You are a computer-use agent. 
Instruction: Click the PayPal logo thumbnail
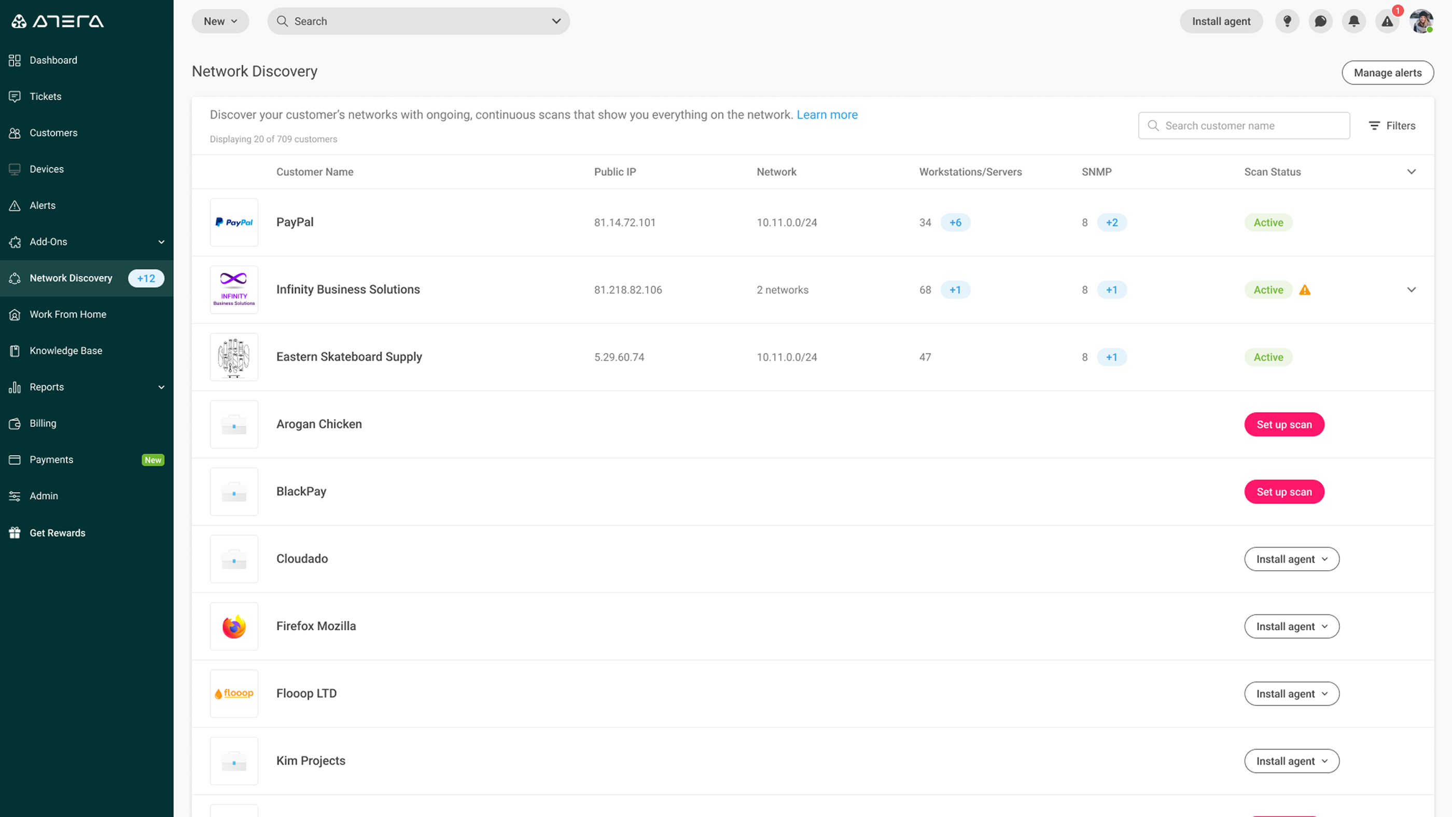coord(234,222)
